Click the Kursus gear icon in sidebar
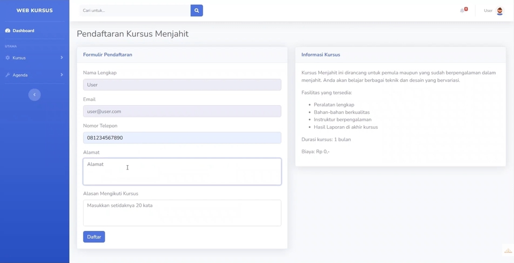 click(7, 58)
